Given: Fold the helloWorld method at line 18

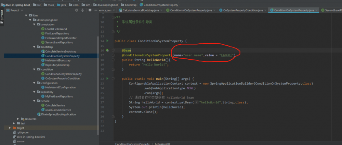Looking at the screenshot, I should (x=113, y=60).
